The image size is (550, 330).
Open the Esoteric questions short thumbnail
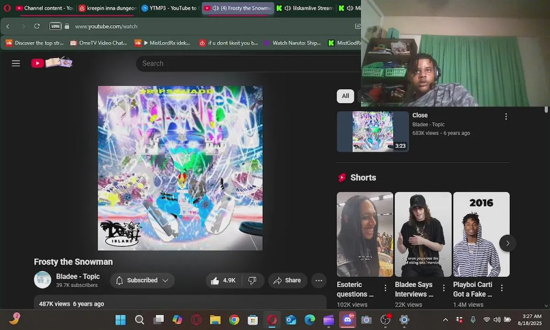click(x=365, y=234)
